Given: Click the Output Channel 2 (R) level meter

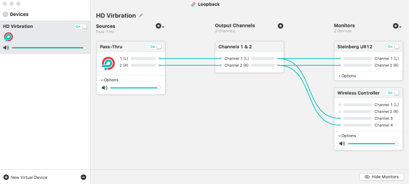Looking at the screenshot, I should click(x=263, y=65).
